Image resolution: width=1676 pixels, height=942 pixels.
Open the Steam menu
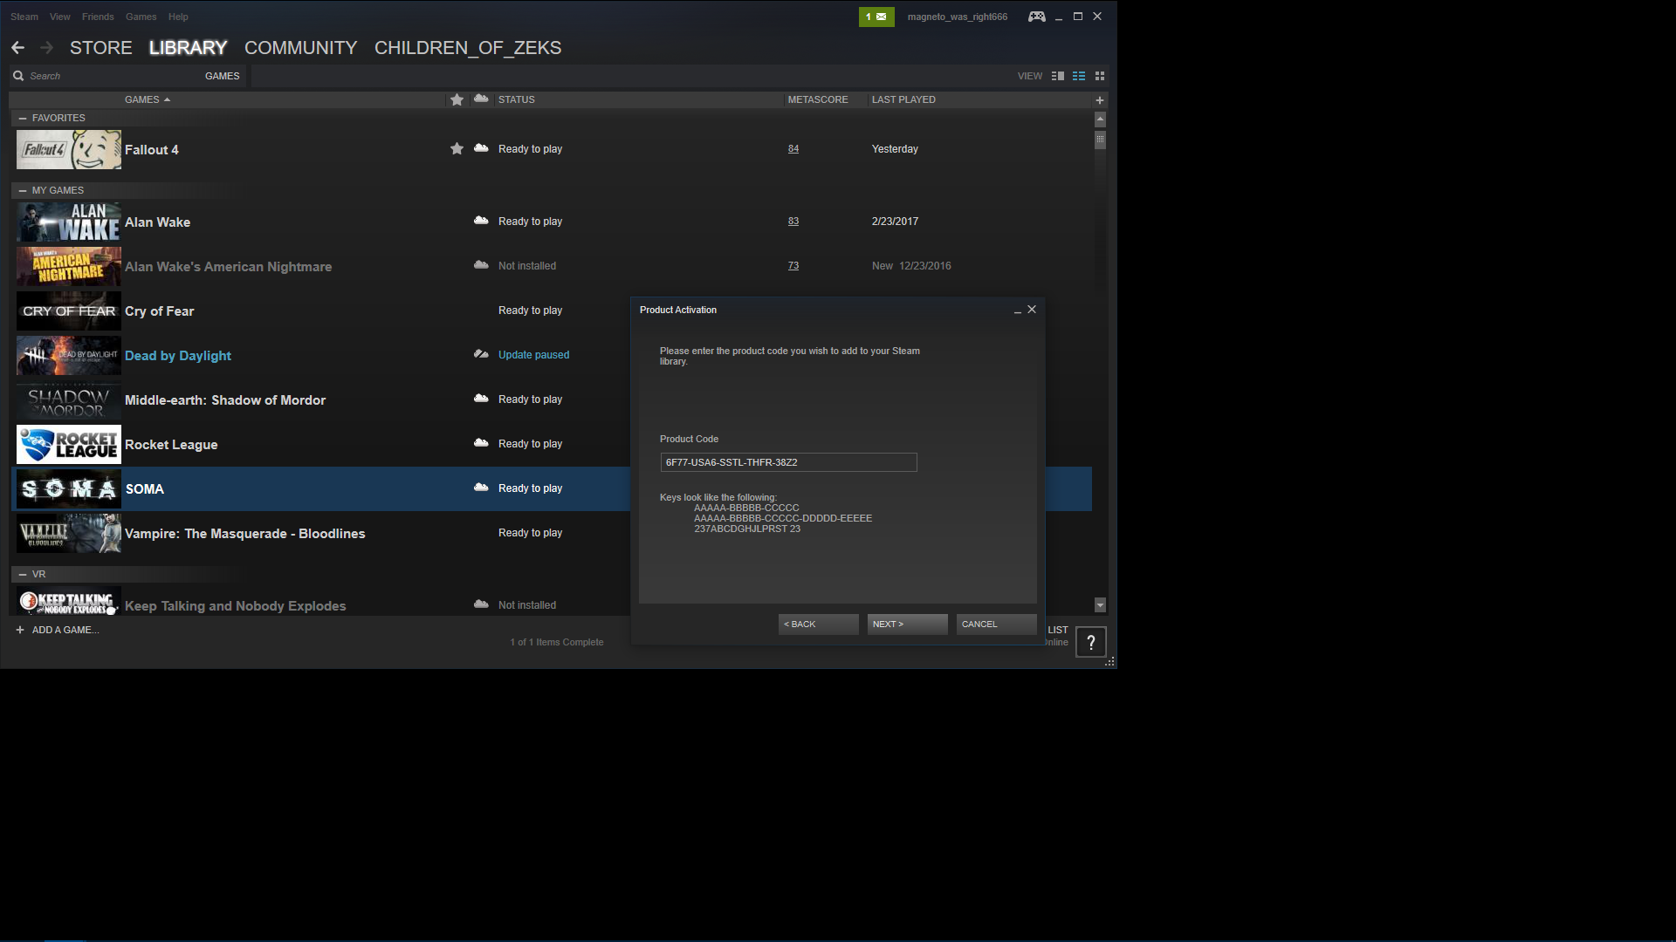24,17
